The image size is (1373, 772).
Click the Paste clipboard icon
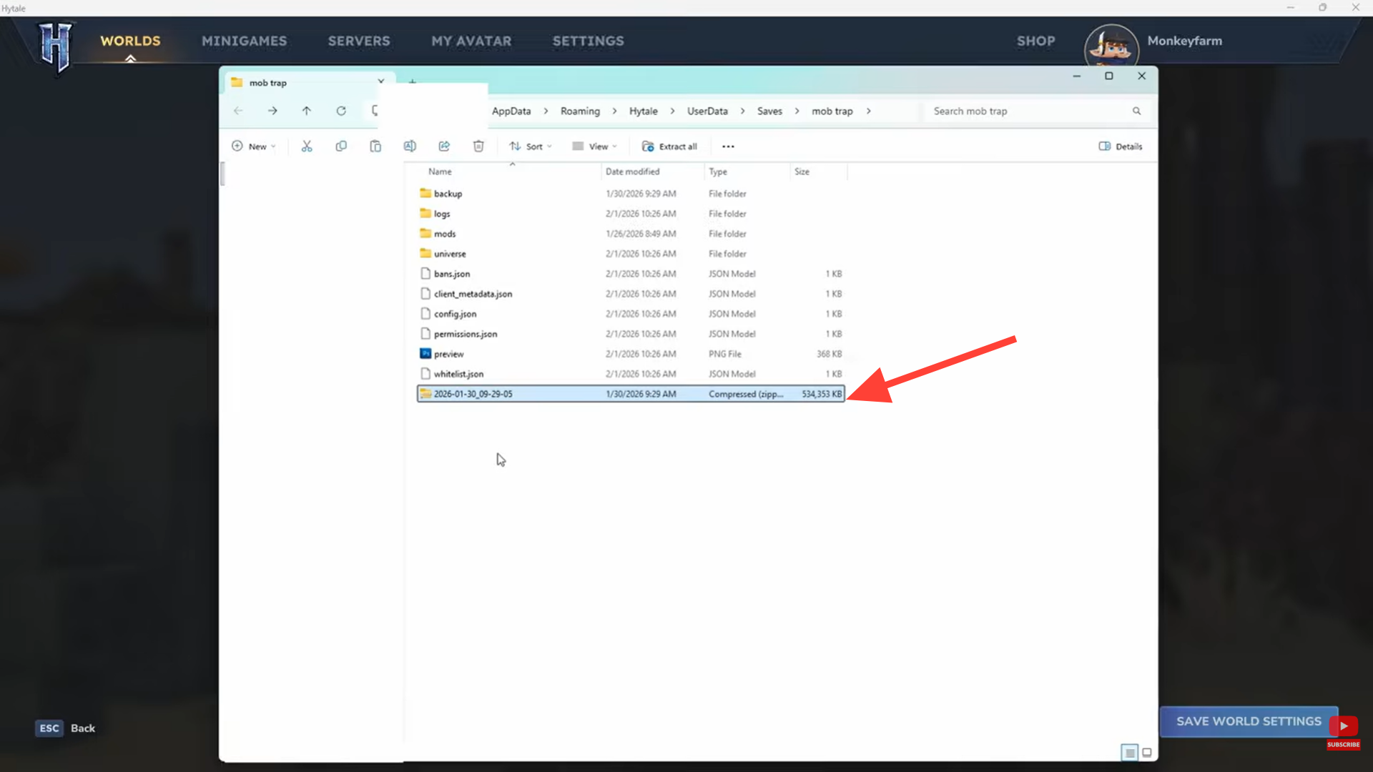[x=375, y=147]
